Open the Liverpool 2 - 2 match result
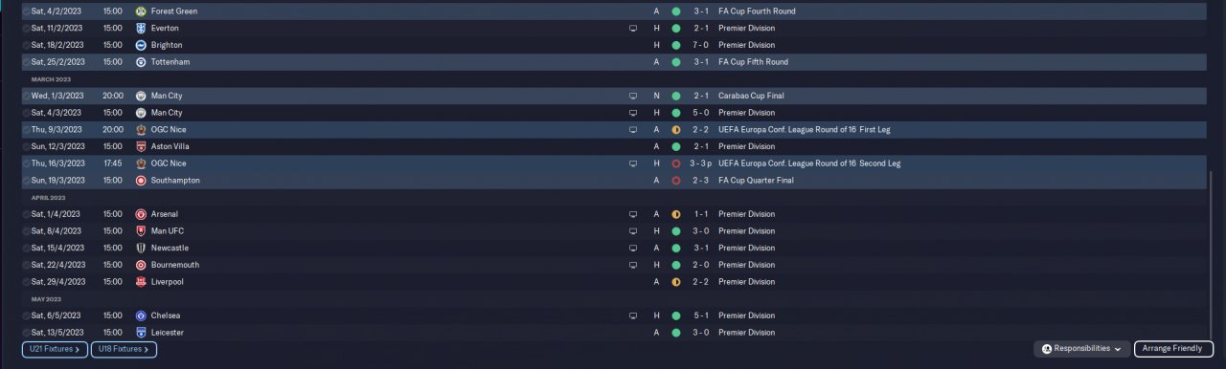 point(701,282)
